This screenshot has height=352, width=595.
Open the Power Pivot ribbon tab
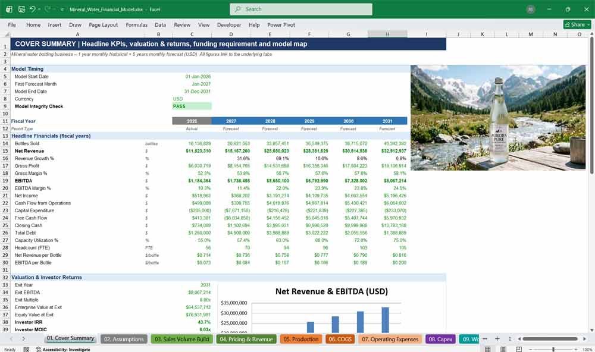(281, 24)
